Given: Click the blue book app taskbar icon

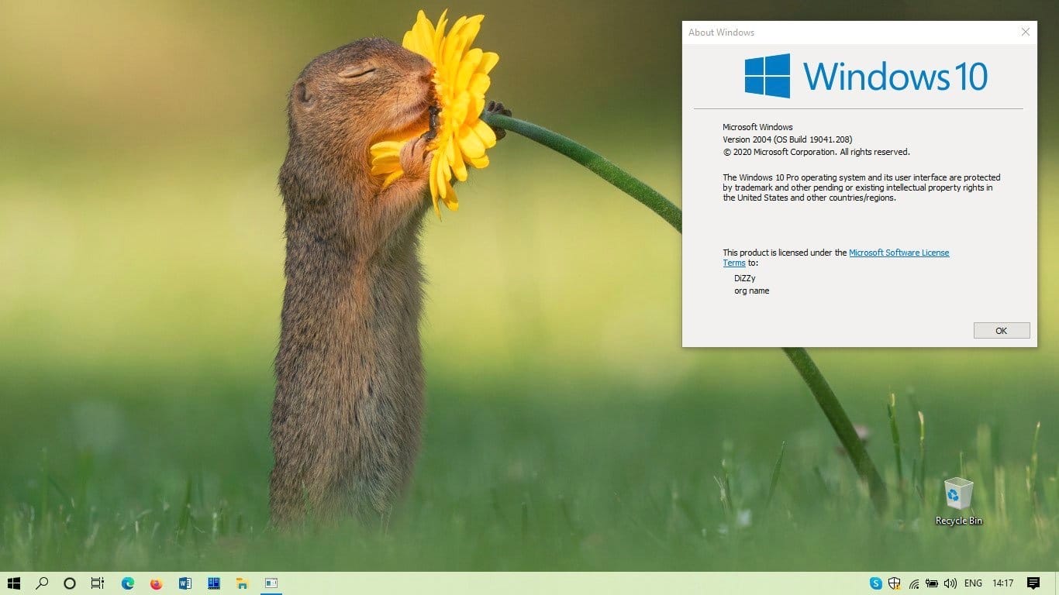Looking at the screenshot, I should (214, 583).
